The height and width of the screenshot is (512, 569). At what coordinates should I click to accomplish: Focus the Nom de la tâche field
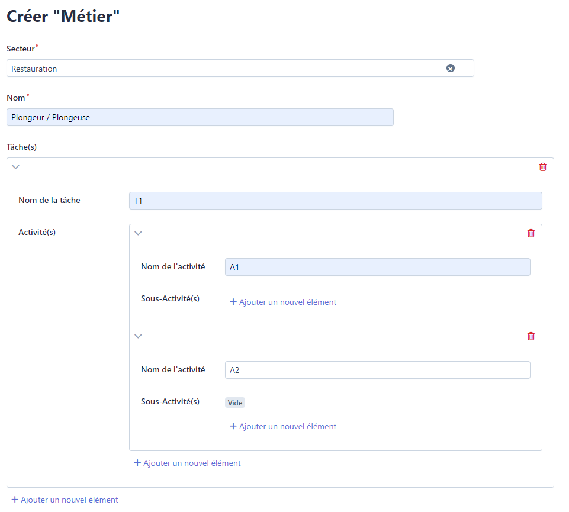(336, 201)
